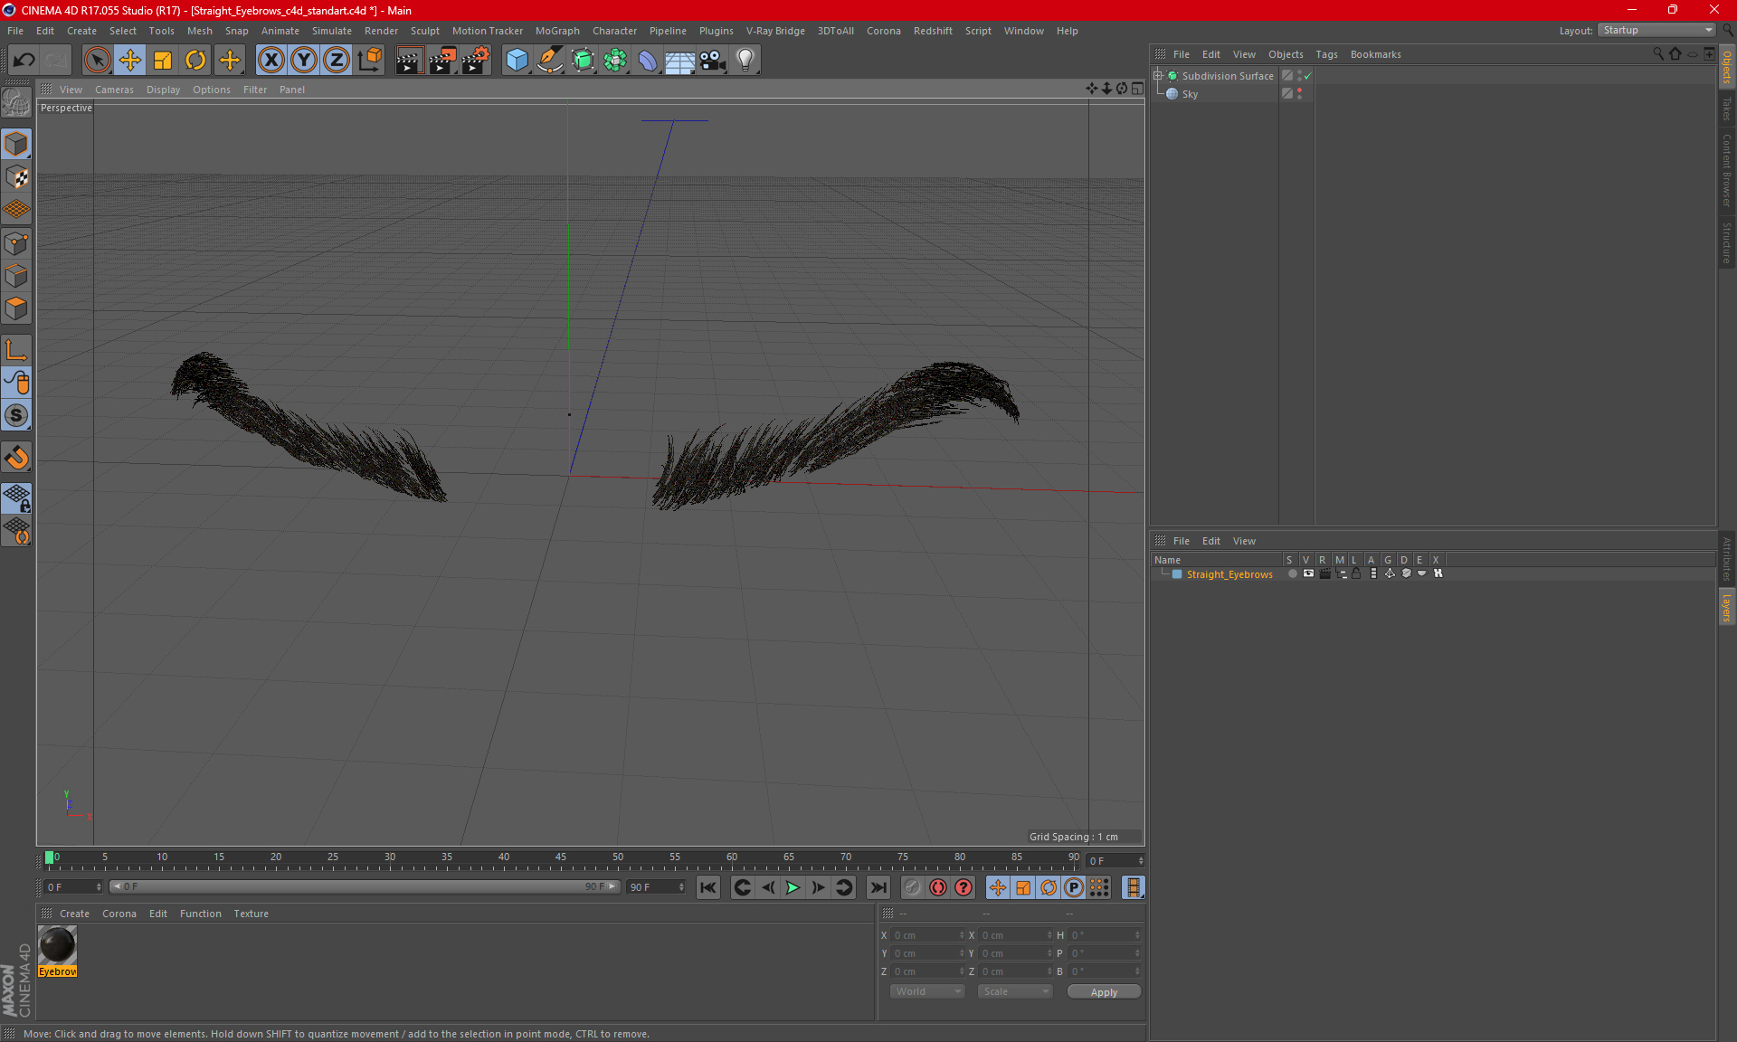This screenshot has width=1737, height=1042.
Task: Toggle Enable Snap button
Action: tap(16, 416)
